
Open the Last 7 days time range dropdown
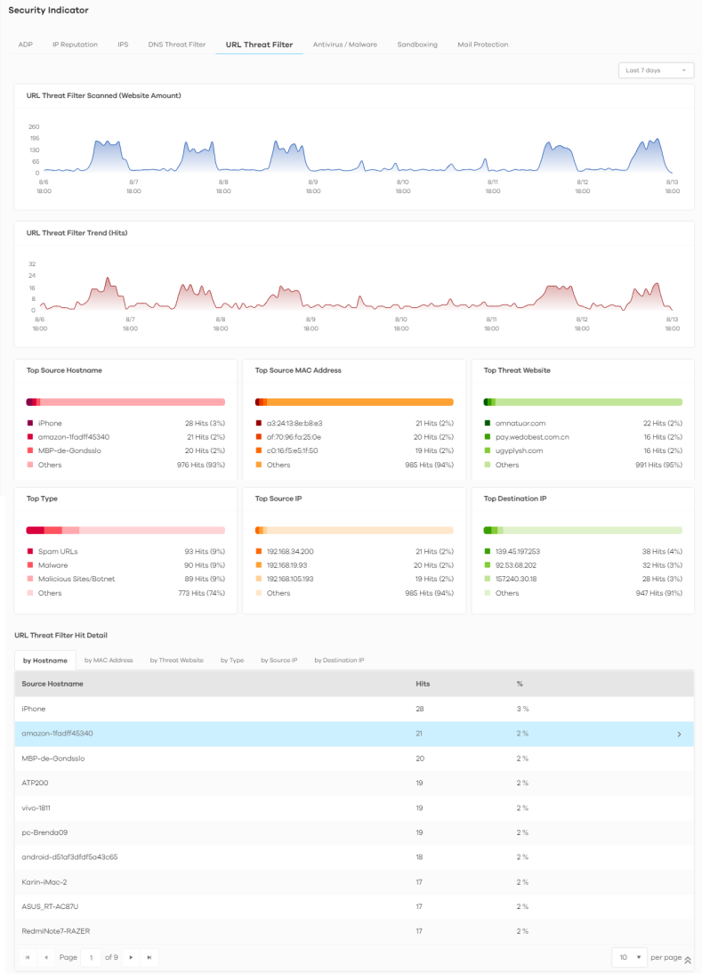coord(656,69)
